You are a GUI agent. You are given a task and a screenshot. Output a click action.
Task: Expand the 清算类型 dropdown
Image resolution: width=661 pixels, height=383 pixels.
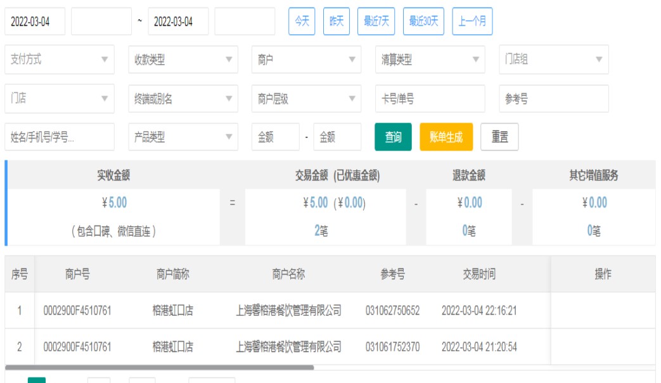(430, 60)
